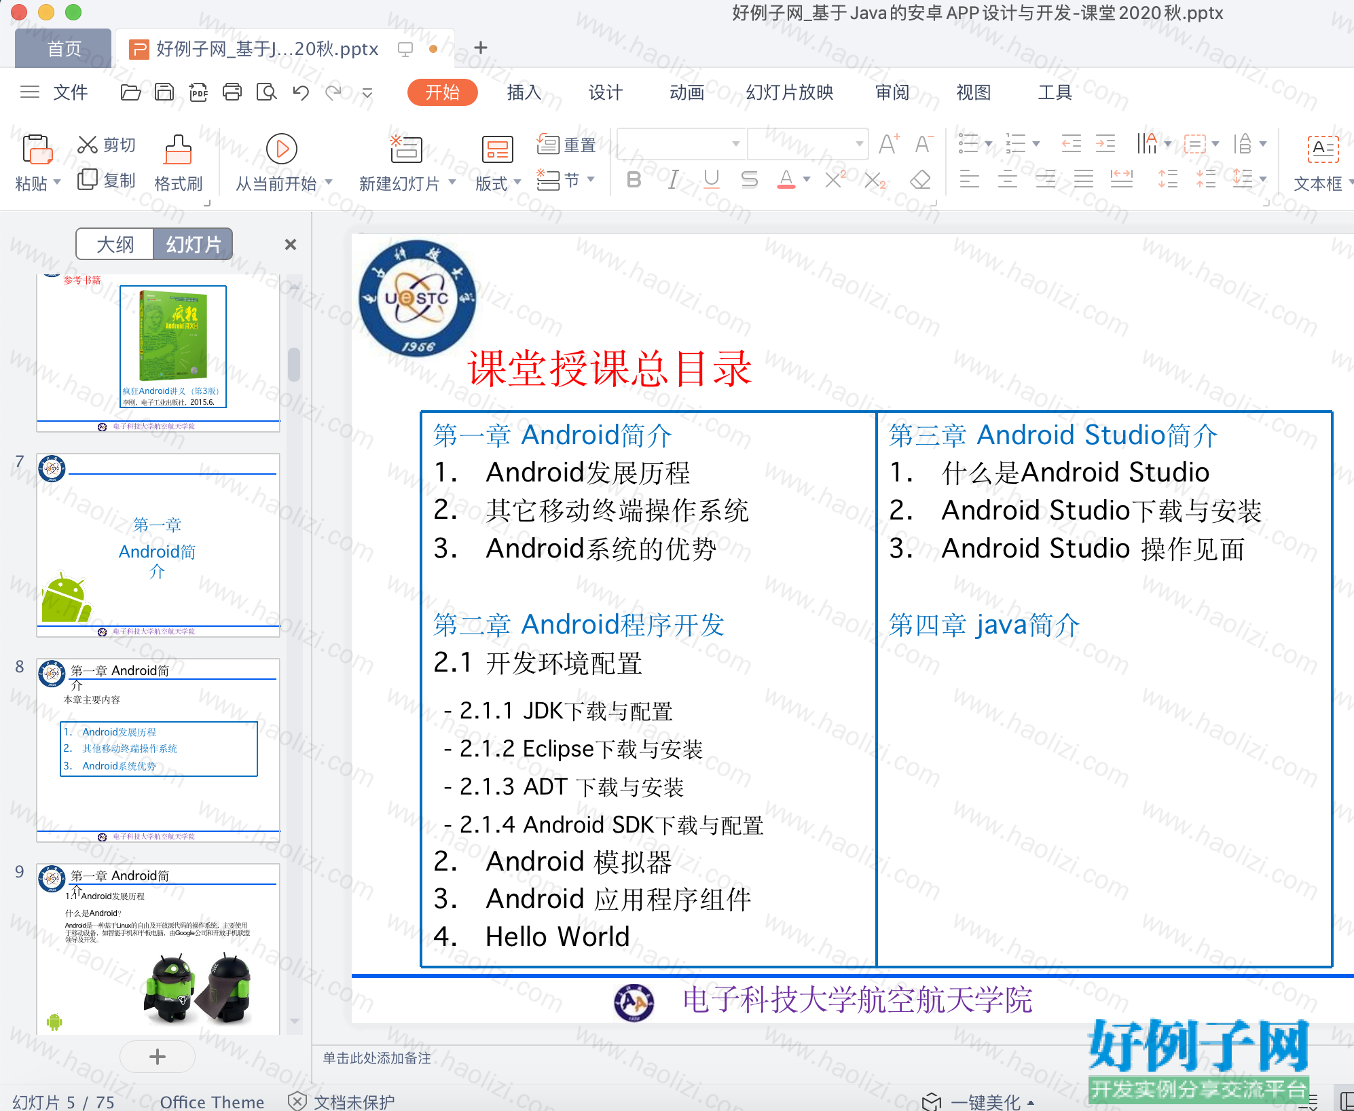Click the thumbnail panel scrollbar handle
Viewport: 1354px width, 1111px height.
coord(294,365)
